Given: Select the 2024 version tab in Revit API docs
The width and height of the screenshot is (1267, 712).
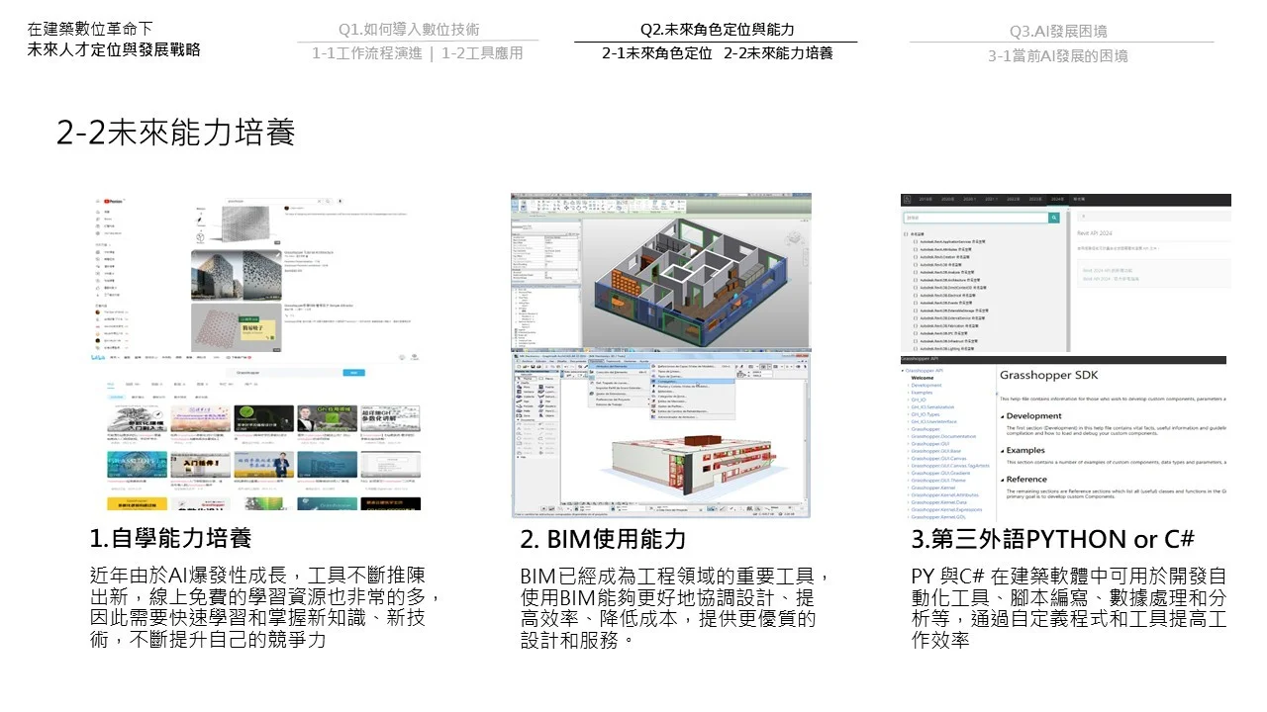Looking at the screenshot, I should tap(1056, 199).
